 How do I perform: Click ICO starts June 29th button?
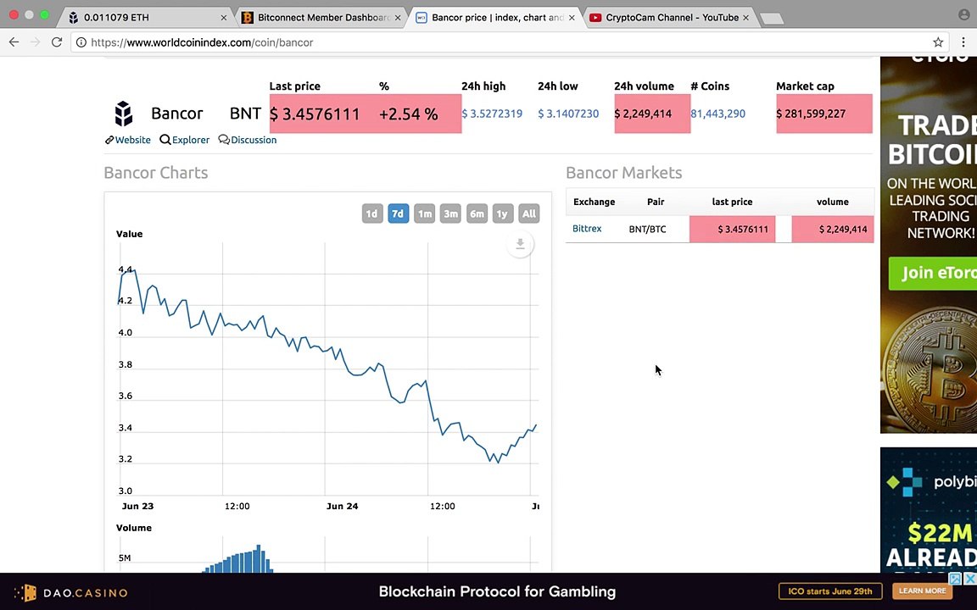(830, 591)
